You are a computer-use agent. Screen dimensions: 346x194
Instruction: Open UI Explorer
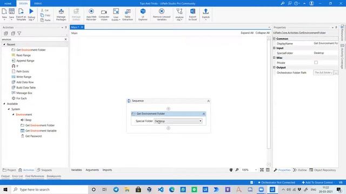[x=143, y=15]
